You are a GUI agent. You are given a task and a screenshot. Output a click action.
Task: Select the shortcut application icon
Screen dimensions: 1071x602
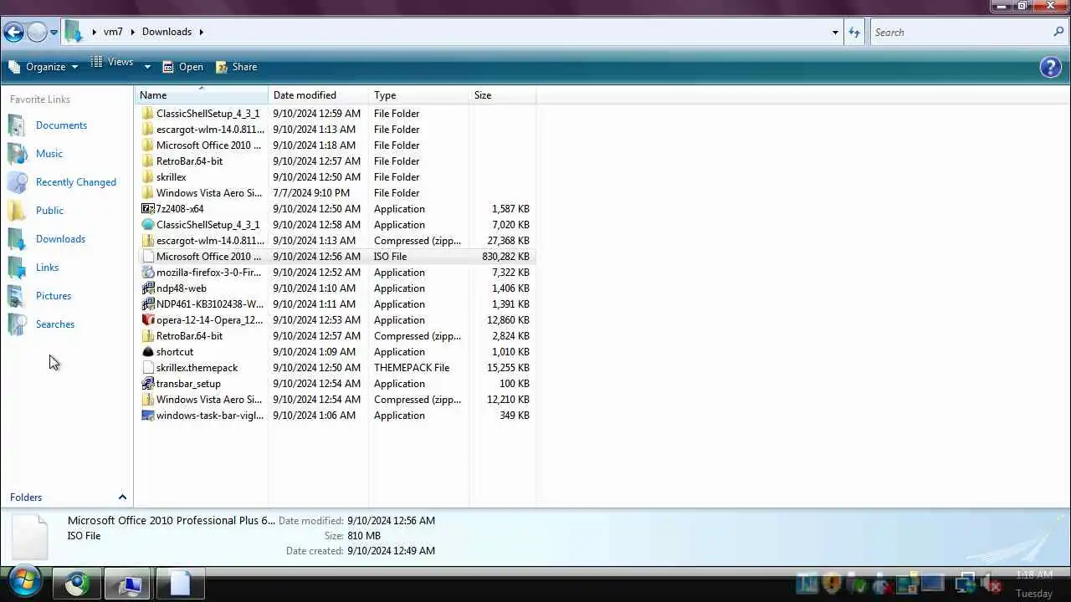click(x=148, y=352)
